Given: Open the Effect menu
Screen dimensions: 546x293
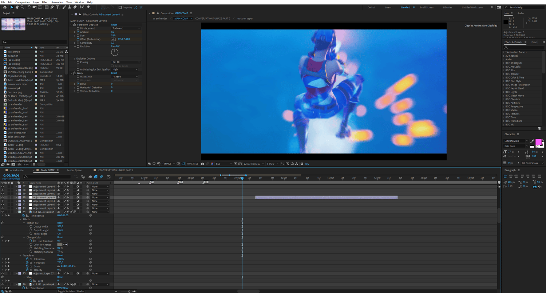Looking at the screenshot, I should tap(45, 2).
